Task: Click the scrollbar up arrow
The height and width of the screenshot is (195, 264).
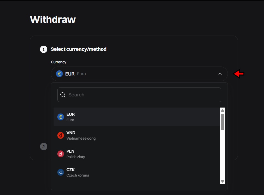Action: 222,110
